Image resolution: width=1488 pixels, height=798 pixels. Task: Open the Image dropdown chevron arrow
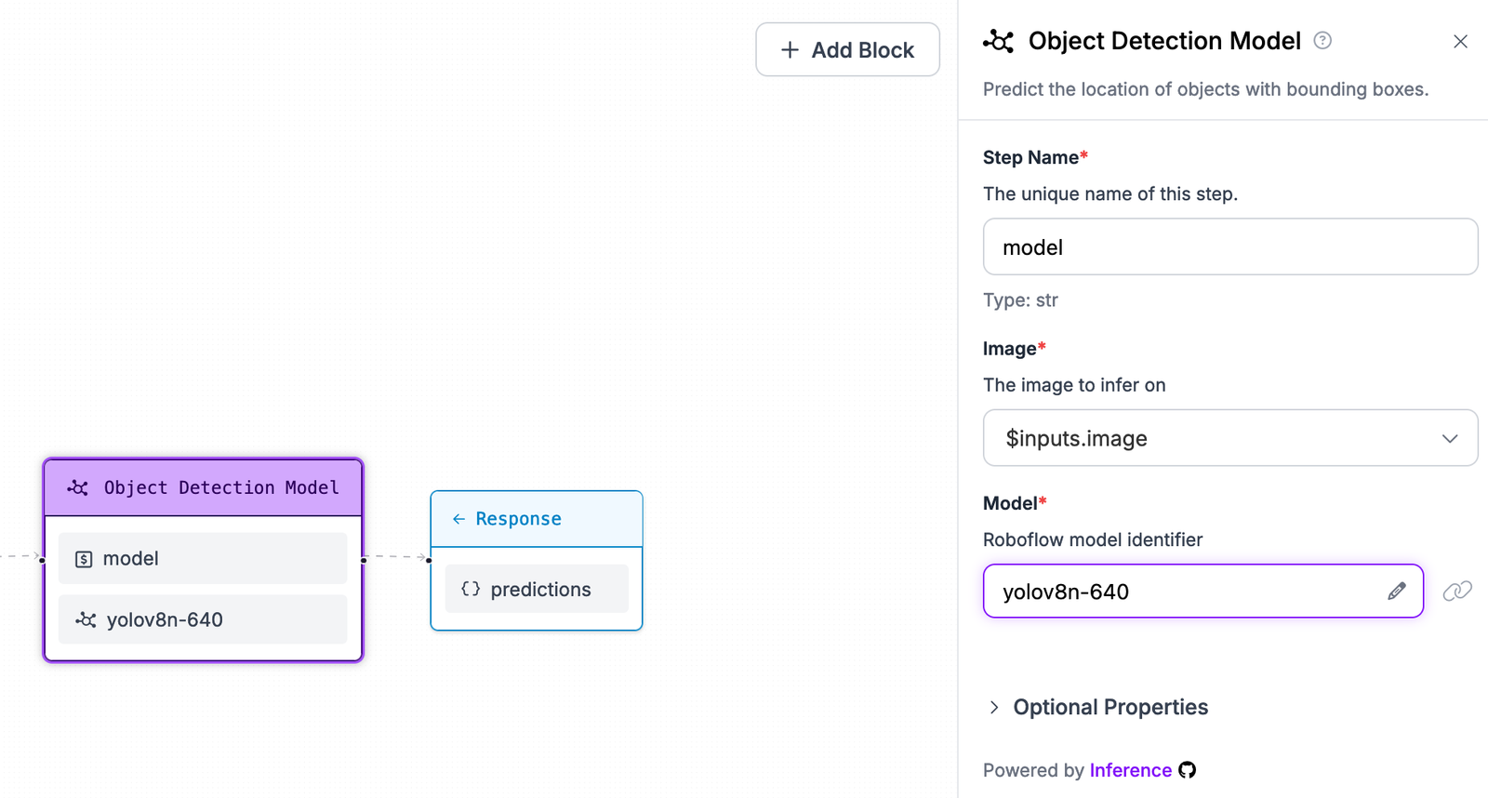tap(1450, 437)
